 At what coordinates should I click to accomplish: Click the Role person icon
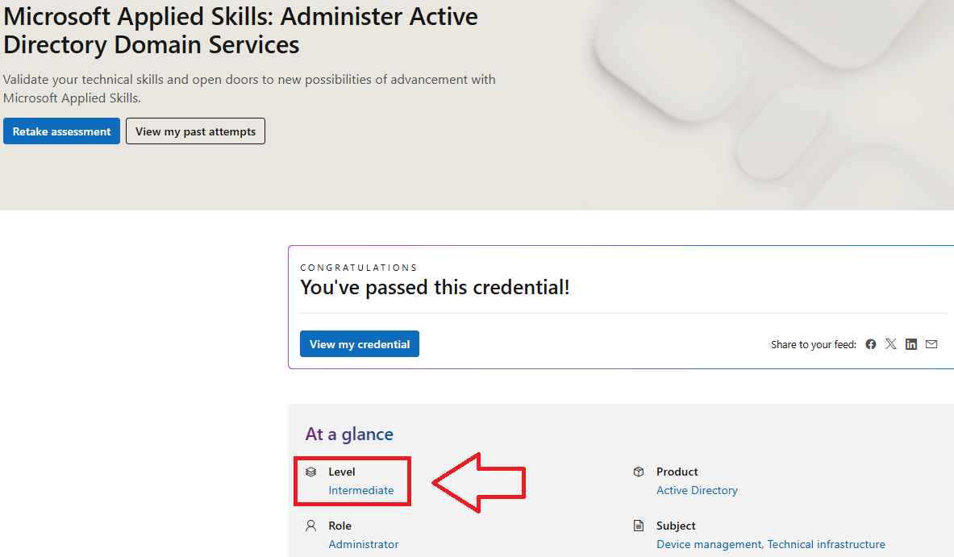point(311,526)
